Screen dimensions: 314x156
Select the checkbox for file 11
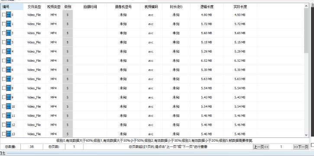pos(4,116)
